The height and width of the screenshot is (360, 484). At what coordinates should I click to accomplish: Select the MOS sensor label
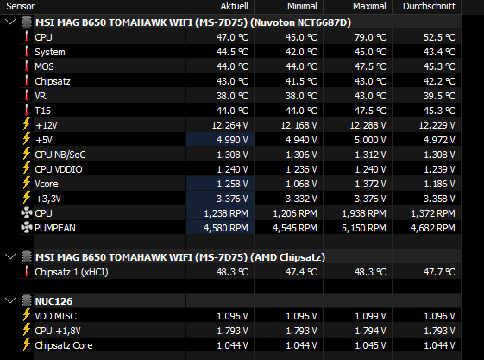(x=45, y=66)
